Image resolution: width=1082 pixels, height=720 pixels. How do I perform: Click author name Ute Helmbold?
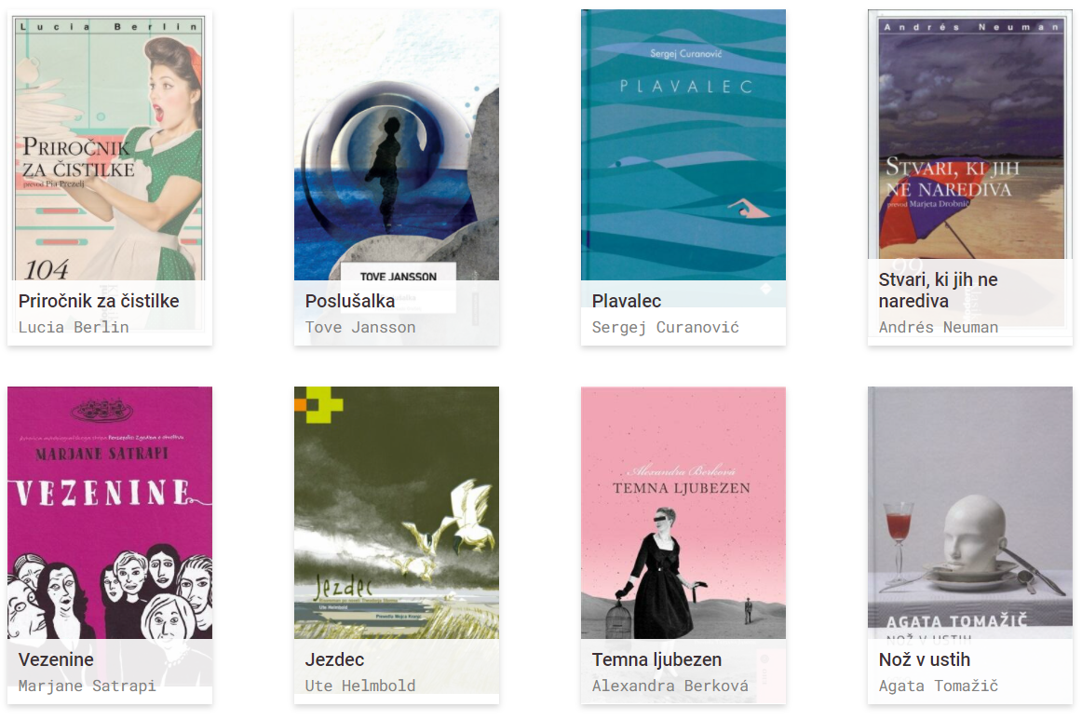pos(360,686)
